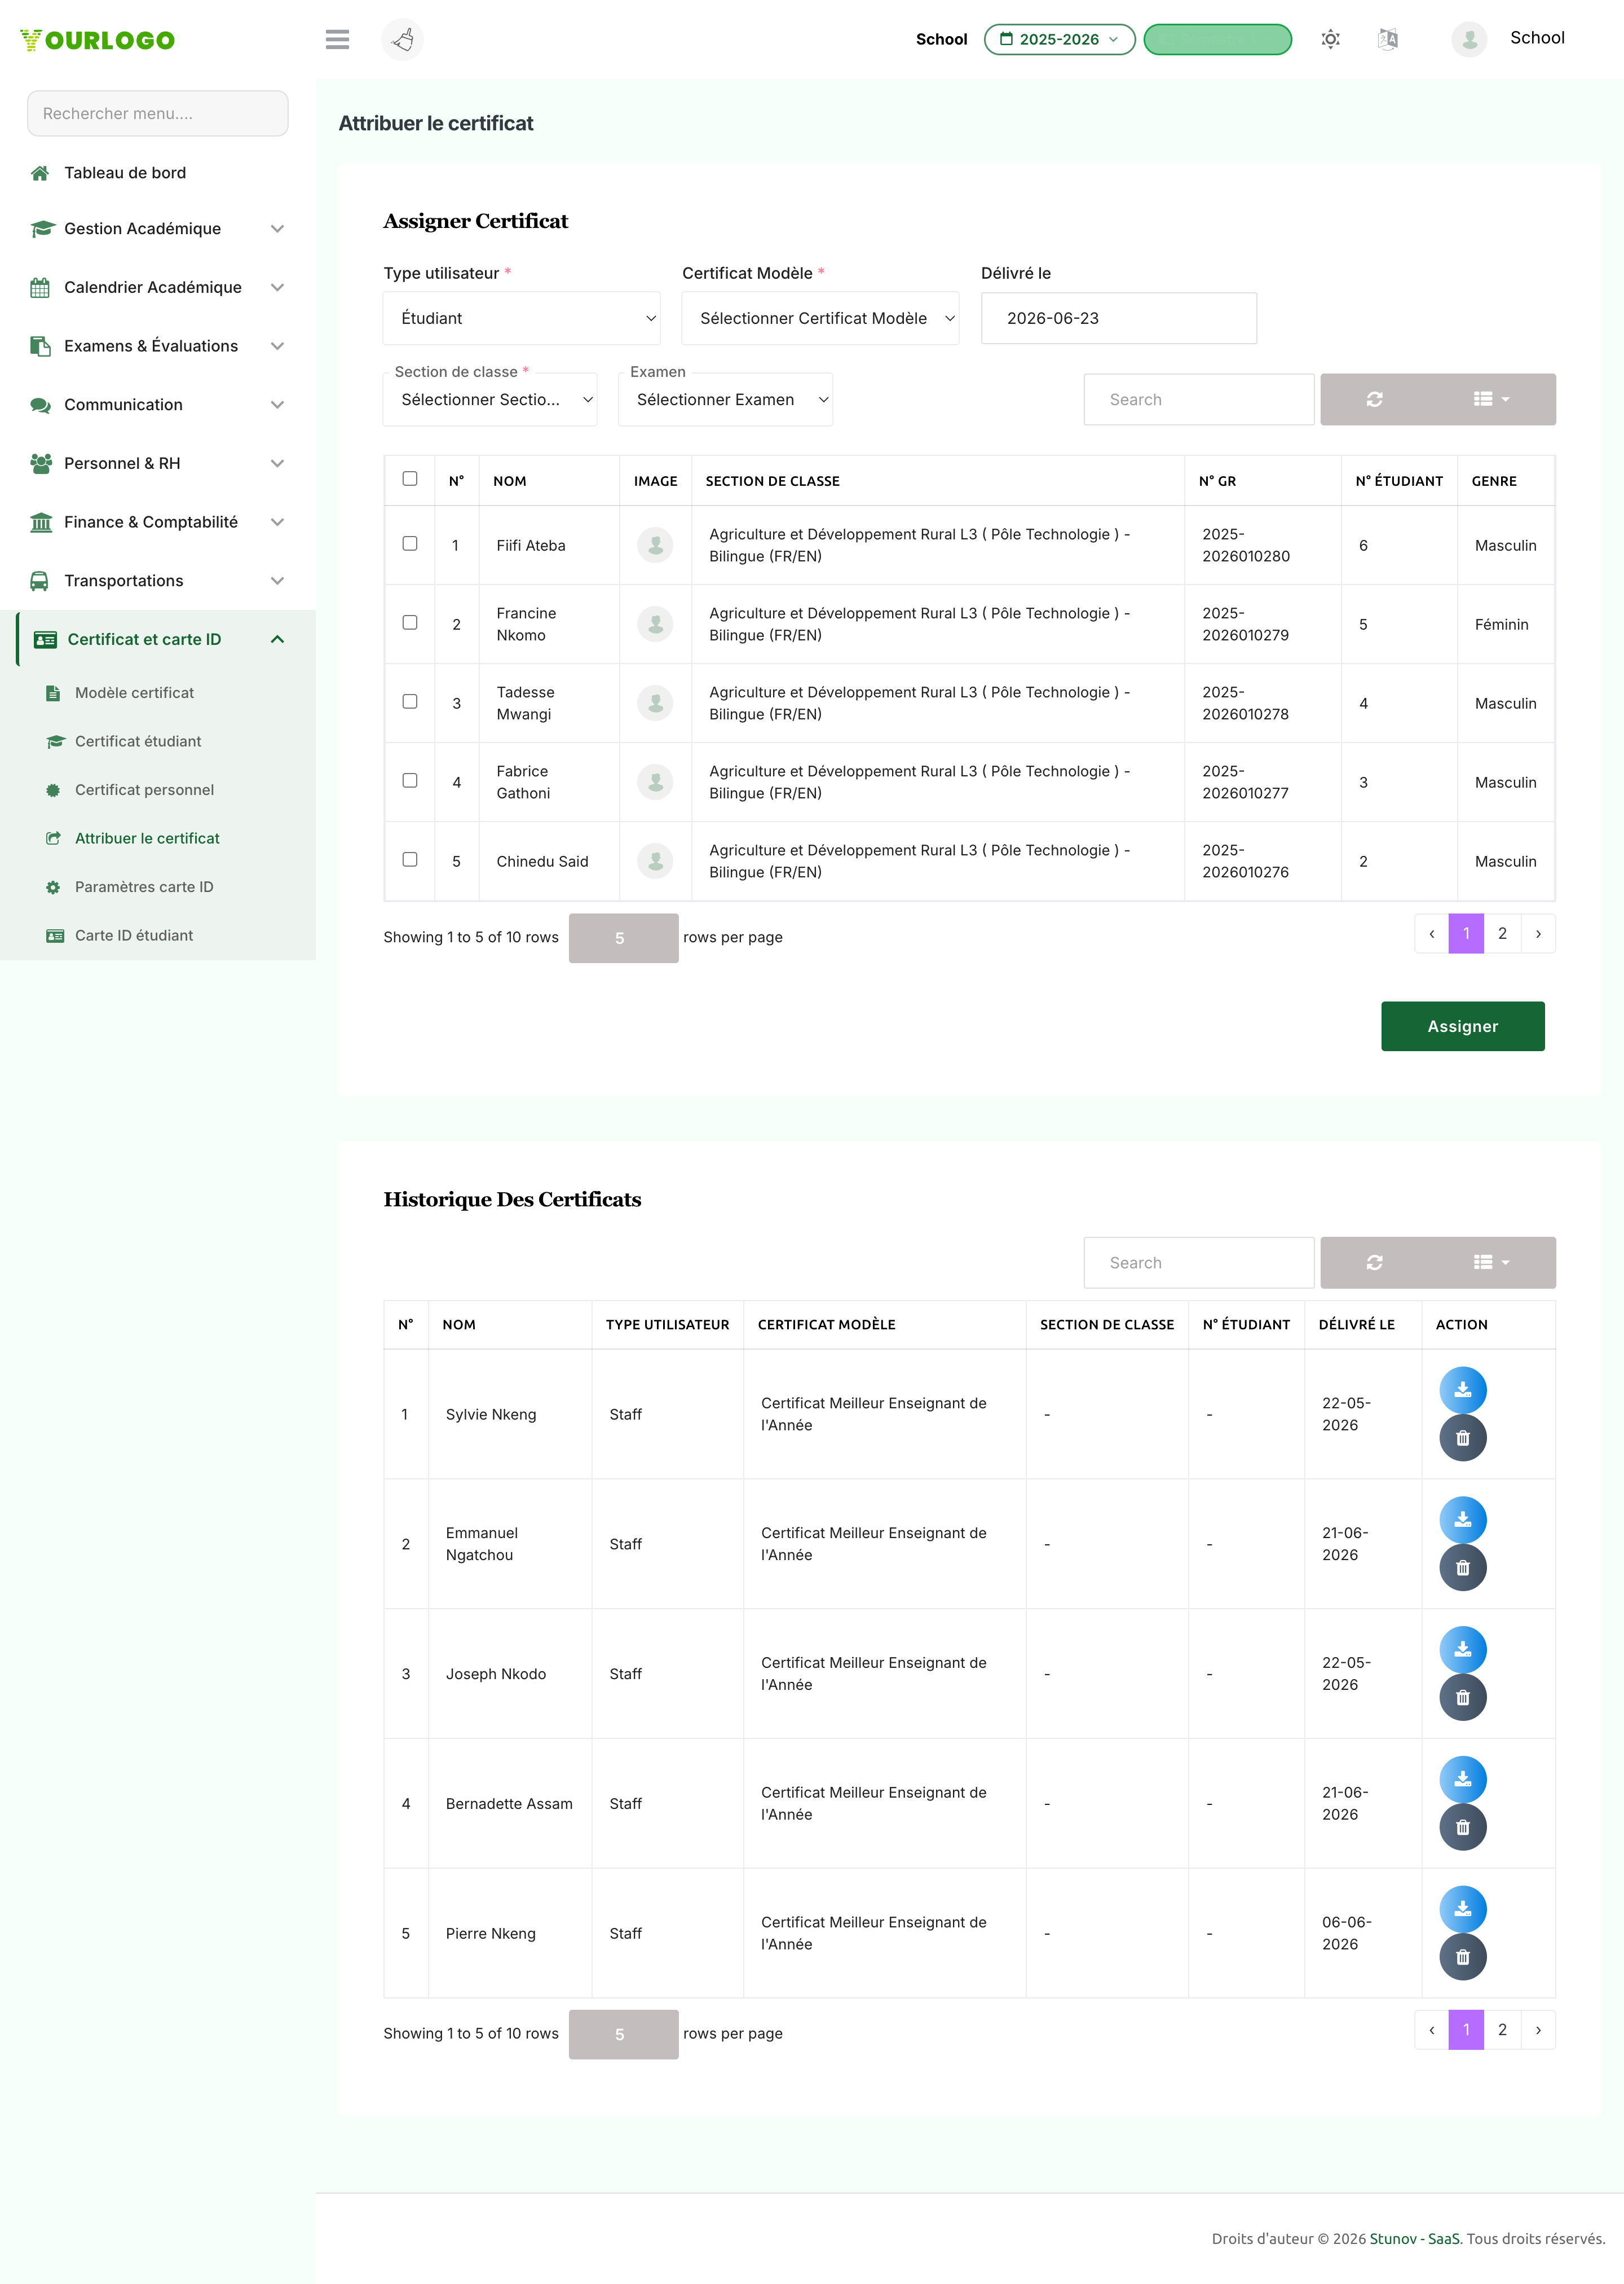Go to page 2 of history table

tap(1502, 2030)
